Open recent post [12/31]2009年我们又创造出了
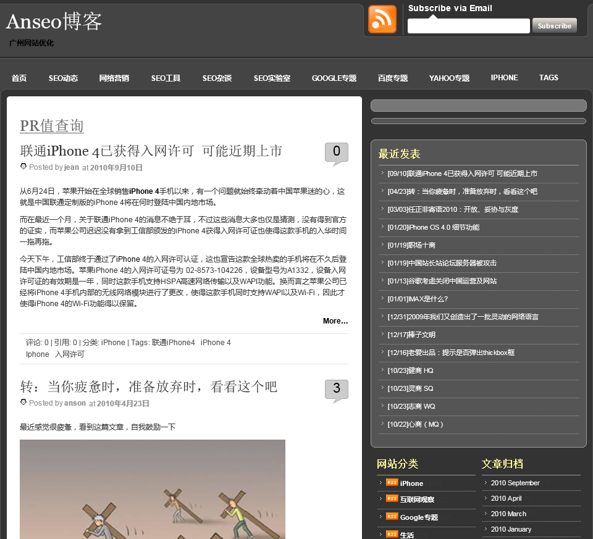Image resolution: width=593 pixels, height=539 pixels. 463,317
